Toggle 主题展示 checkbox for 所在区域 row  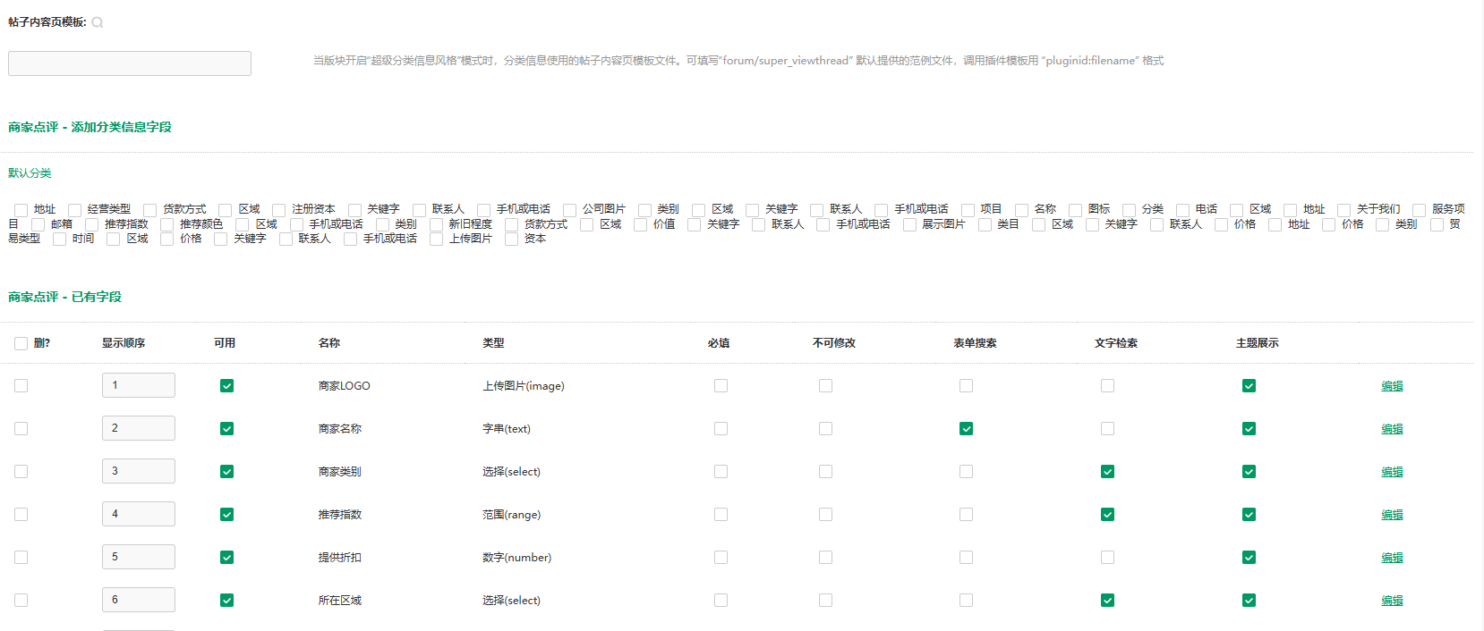click(1249, 601)
